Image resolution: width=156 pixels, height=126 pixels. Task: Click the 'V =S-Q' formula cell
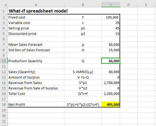click(83, 77)
